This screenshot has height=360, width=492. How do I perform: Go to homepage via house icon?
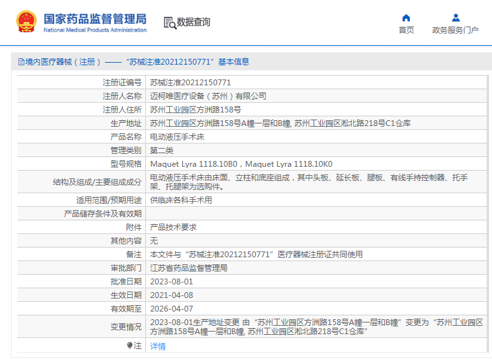[x=406, y=17]
